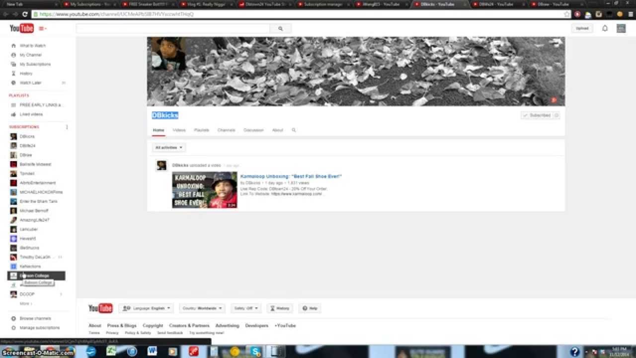Open Excel from the taskbar
The width and height of the screenshot is (636, 358).
coord(111,352)
